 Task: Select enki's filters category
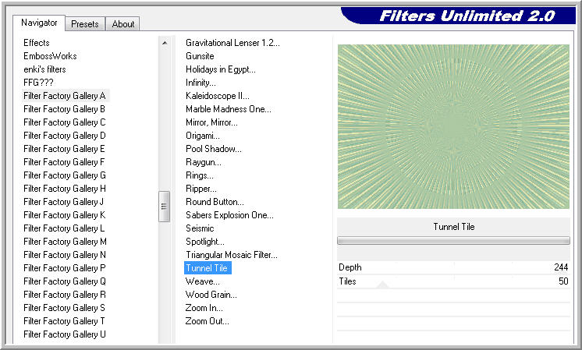pos(44,69)
